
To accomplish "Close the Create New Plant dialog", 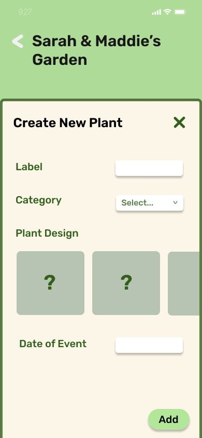I will (179, 122).
